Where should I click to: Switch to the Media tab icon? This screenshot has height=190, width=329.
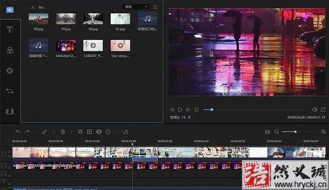pos(10,10)
